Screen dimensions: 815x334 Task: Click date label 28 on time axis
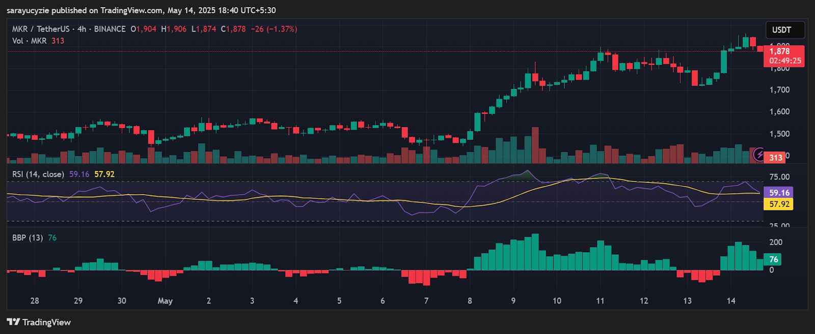coord(35,300)
